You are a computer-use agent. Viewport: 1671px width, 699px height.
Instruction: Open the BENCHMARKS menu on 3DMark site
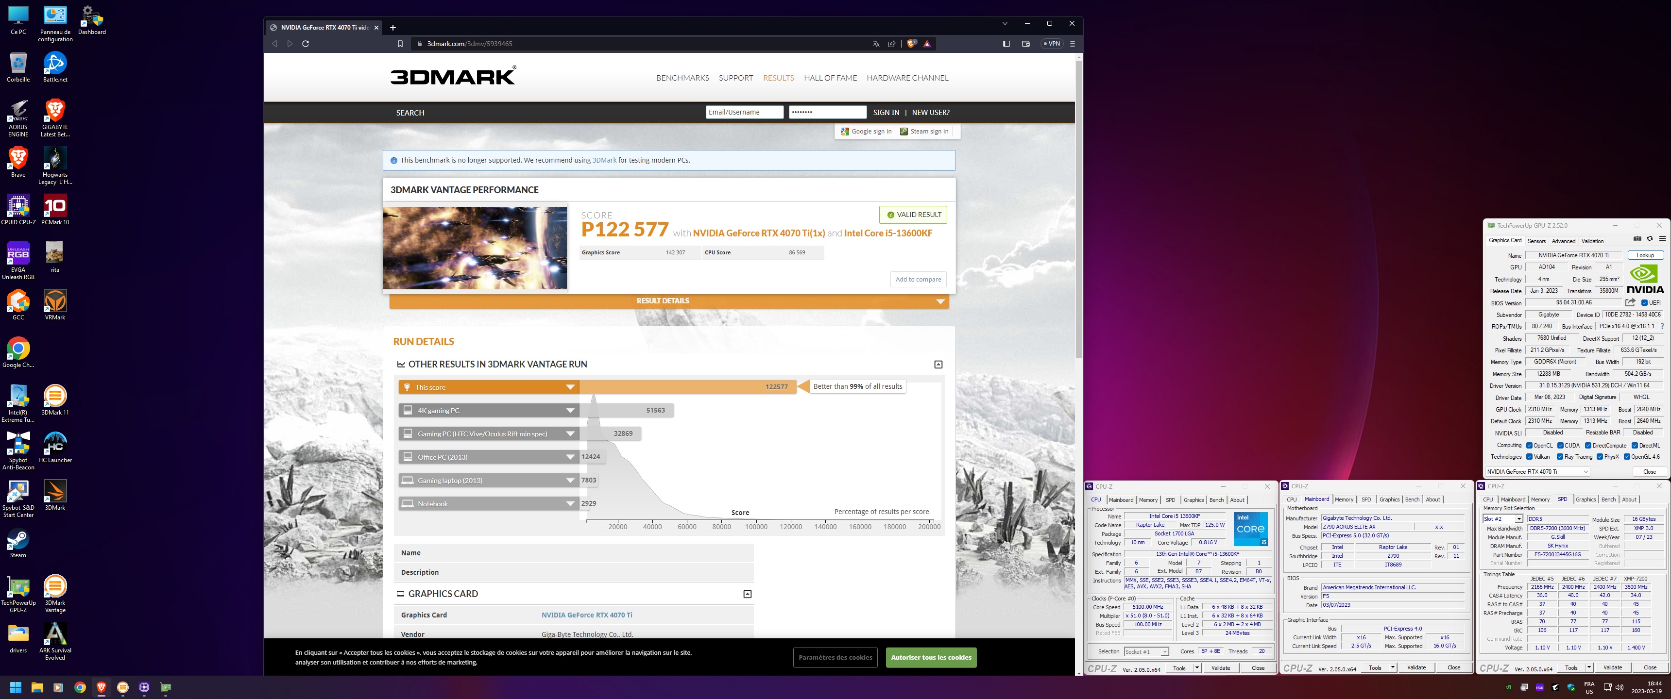[682, 78]
